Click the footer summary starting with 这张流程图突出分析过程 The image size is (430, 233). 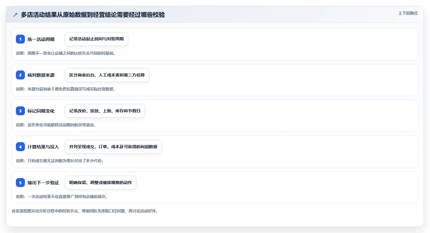tap(85, 211)
